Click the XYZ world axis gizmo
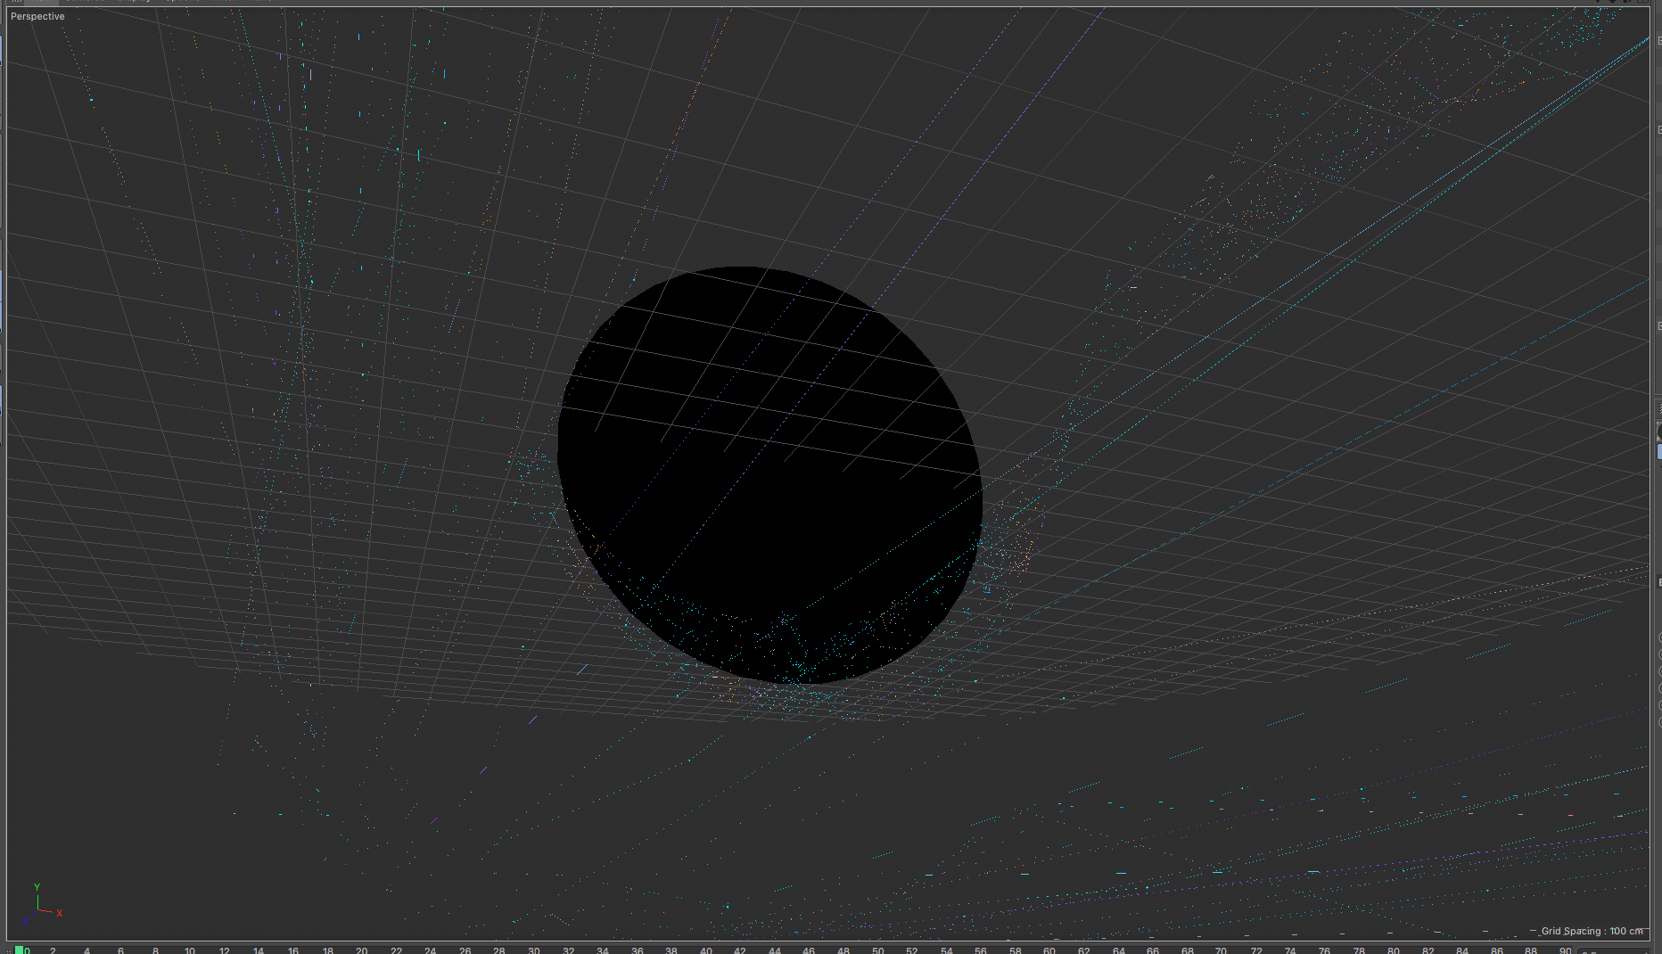Image resolution: width=1662 pixels, height=954 pixels. point(43,905)
